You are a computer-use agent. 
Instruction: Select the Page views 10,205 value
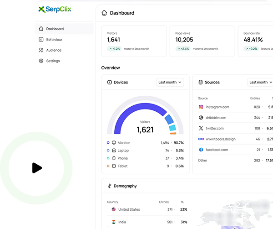click(x=184, y=40)
